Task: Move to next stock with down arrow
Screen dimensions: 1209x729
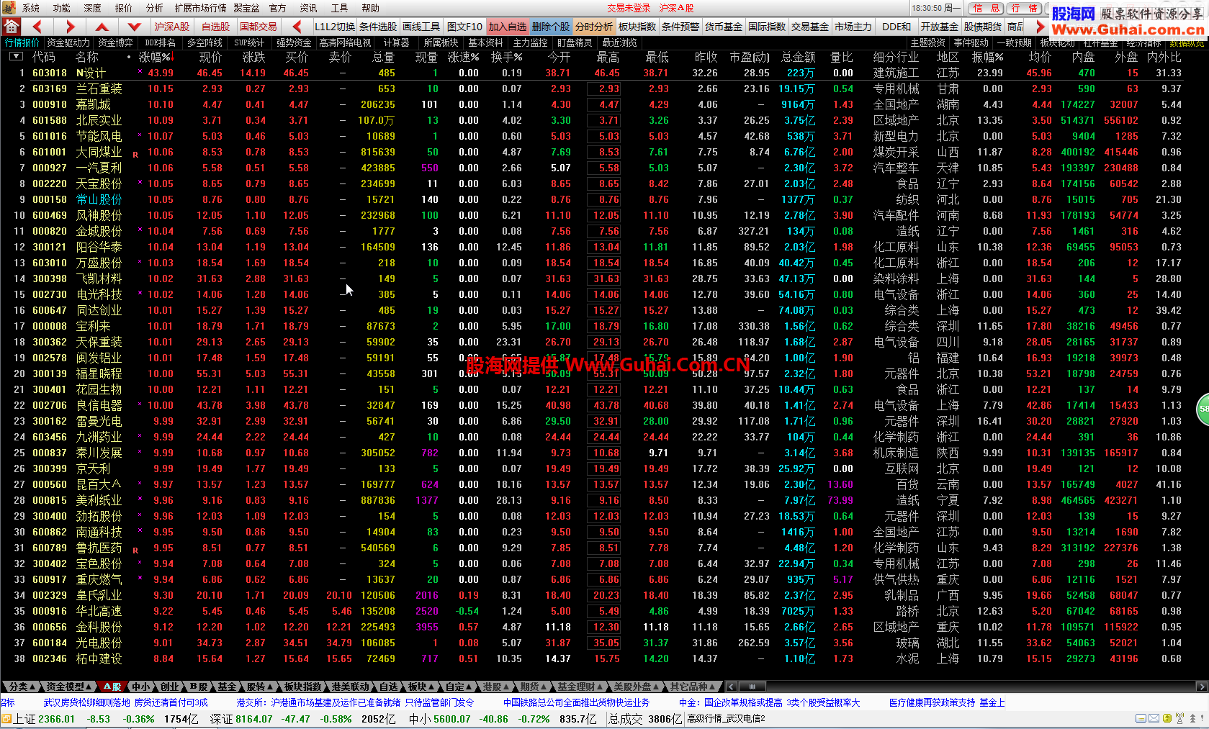Action: tap(134, 27)
